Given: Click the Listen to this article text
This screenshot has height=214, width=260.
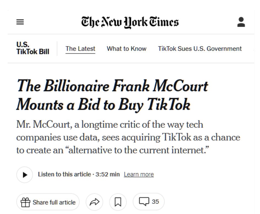Looking at the screenshot, I should (64, 174).
